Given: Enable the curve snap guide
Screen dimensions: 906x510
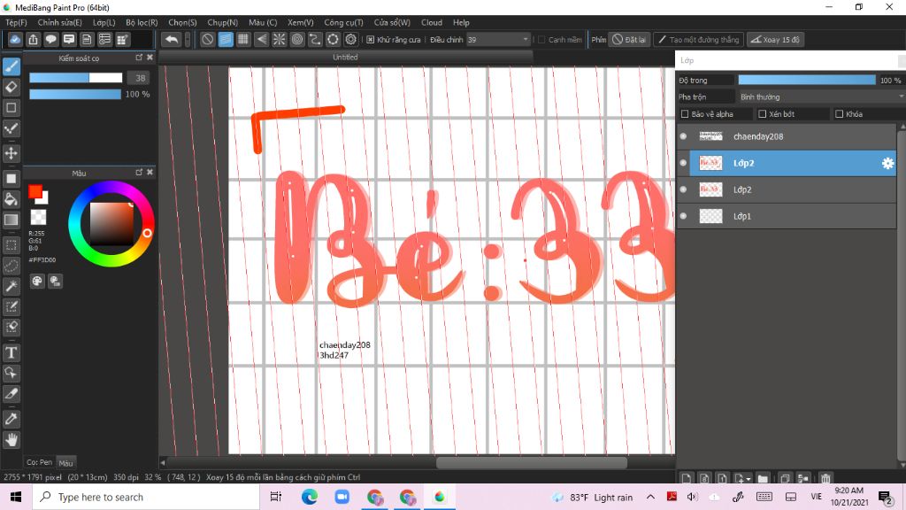Looking at the screenshot, I should (x=315, y=39).
